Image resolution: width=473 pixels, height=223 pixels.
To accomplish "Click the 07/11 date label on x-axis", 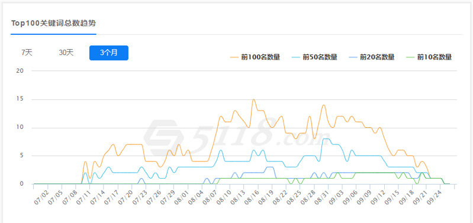I will pos(83,197).
